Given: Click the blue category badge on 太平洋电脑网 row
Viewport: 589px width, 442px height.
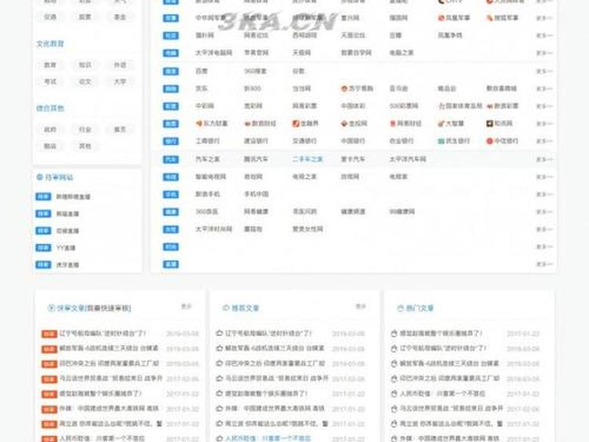Looking at the screenshot, I should 171,53.
